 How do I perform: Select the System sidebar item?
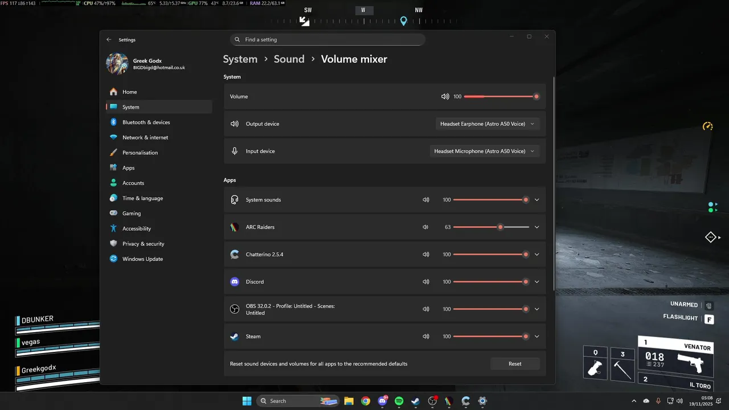pos(159,107)
